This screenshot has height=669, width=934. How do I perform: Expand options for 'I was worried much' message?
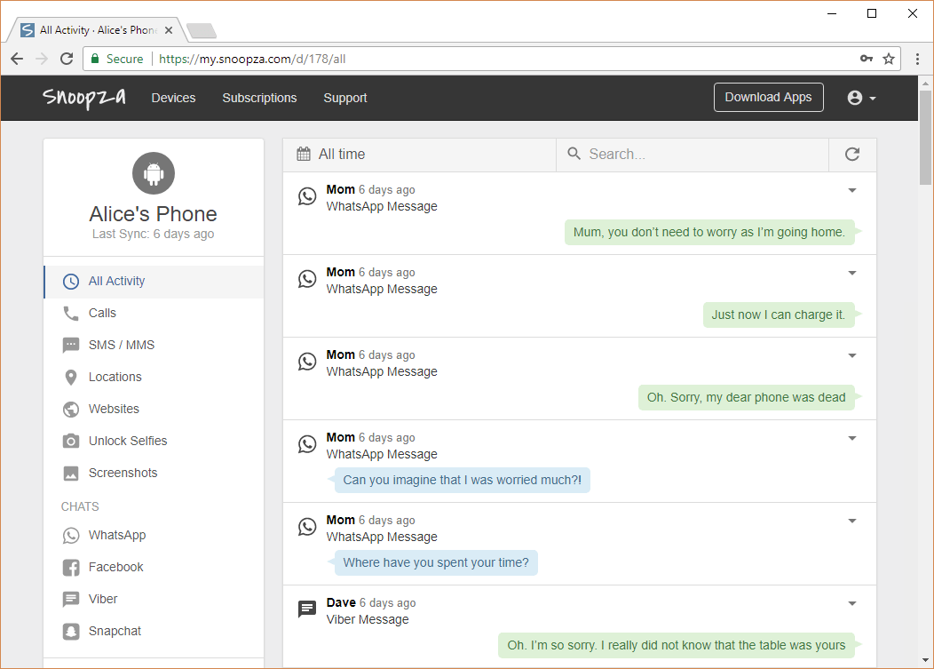(852, 439)
